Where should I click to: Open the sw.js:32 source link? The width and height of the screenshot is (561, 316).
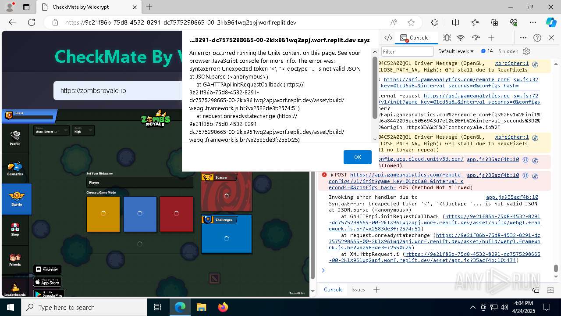[x=526, y=79]
